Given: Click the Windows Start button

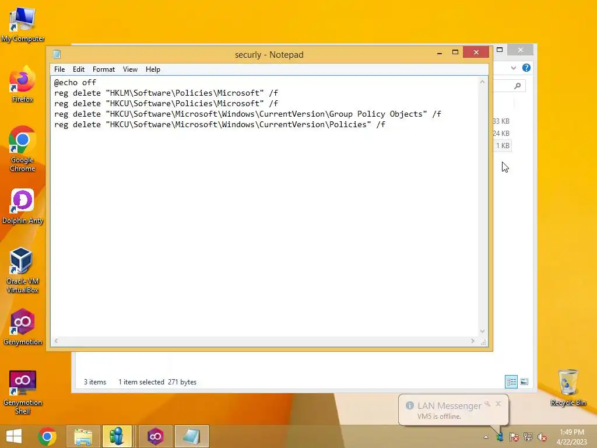Looking at the screenshot, I should tap(14, 436).
